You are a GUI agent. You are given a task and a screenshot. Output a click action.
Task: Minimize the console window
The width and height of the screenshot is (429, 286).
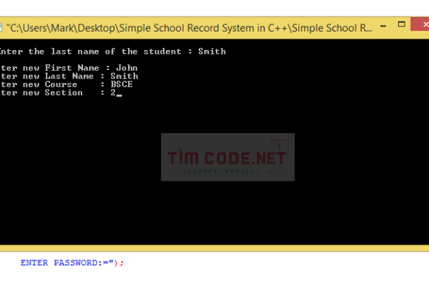point(383,26)
